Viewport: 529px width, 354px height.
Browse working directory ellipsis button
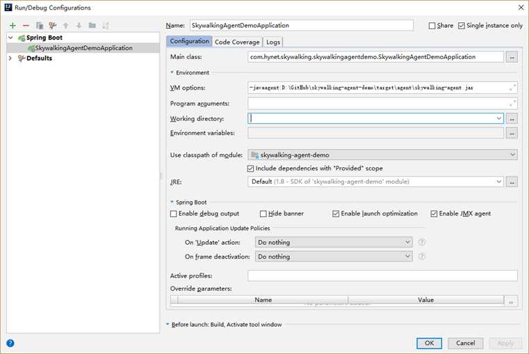coord(512,119)
